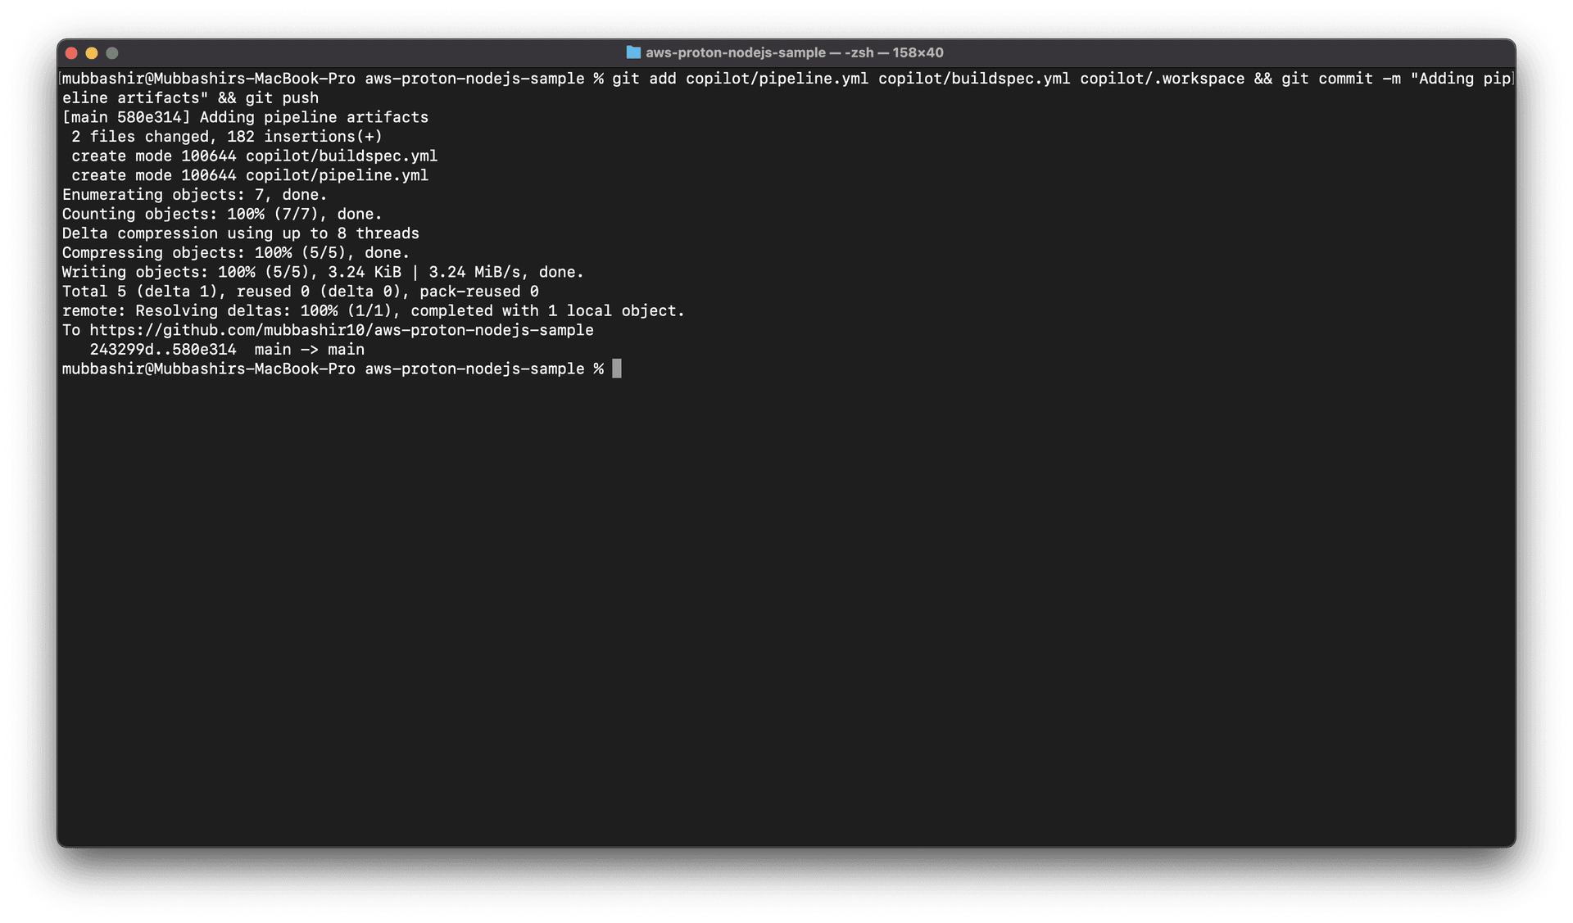
Task: Click the GitHub URL mubbashir10/aws-proton-nodejs-sample
Action: tap(342, 330)
